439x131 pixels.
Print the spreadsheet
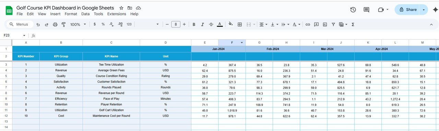click(55, 25)
